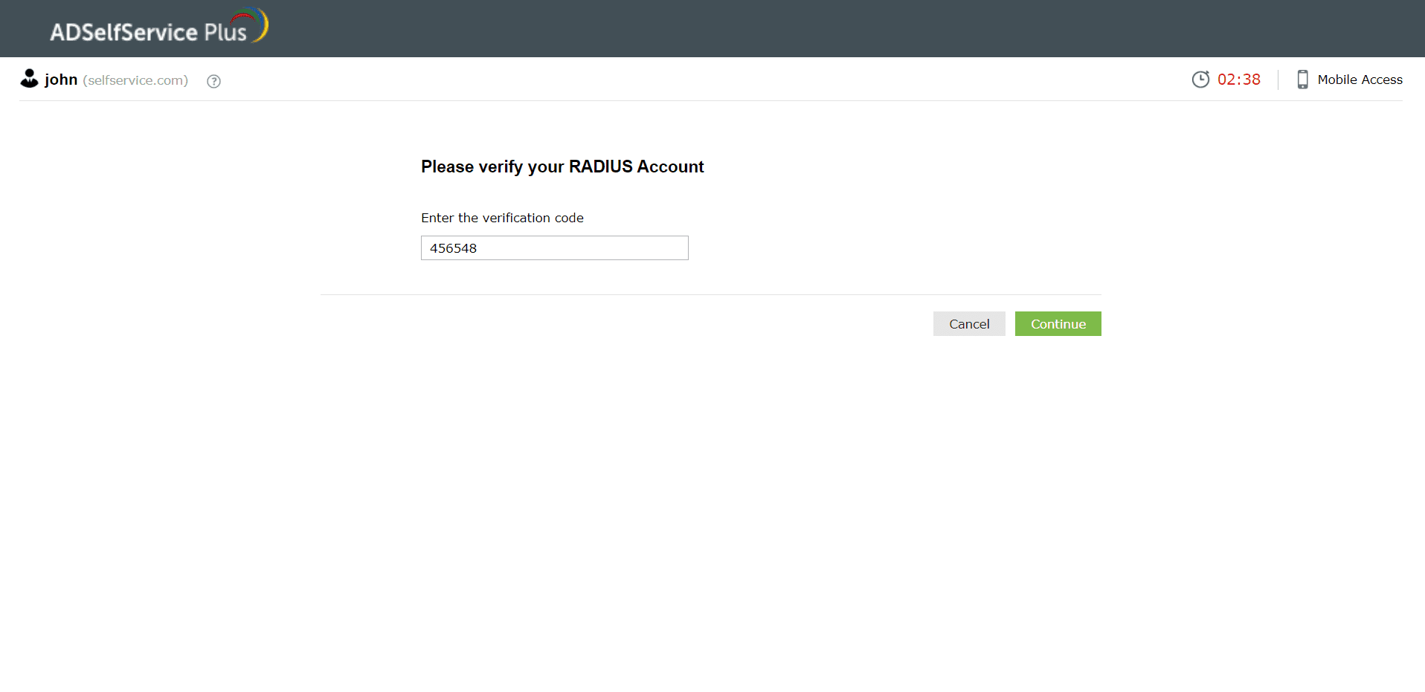Click the horizontal separator above the Cancel button

(x=710, y=294)
